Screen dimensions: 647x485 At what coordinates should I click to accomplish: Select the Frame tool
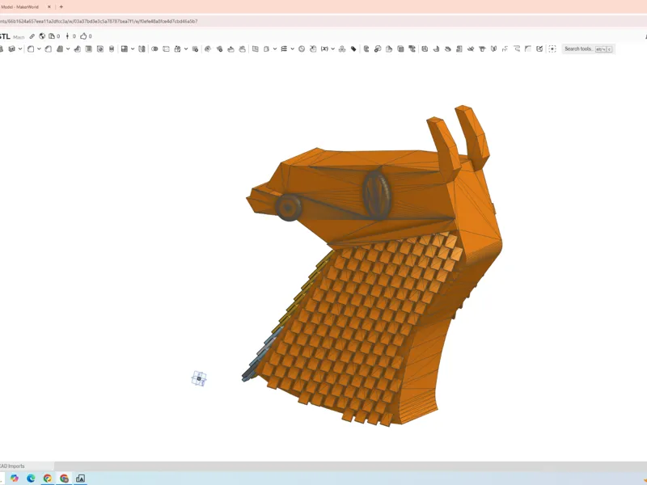tap(366, 48)
